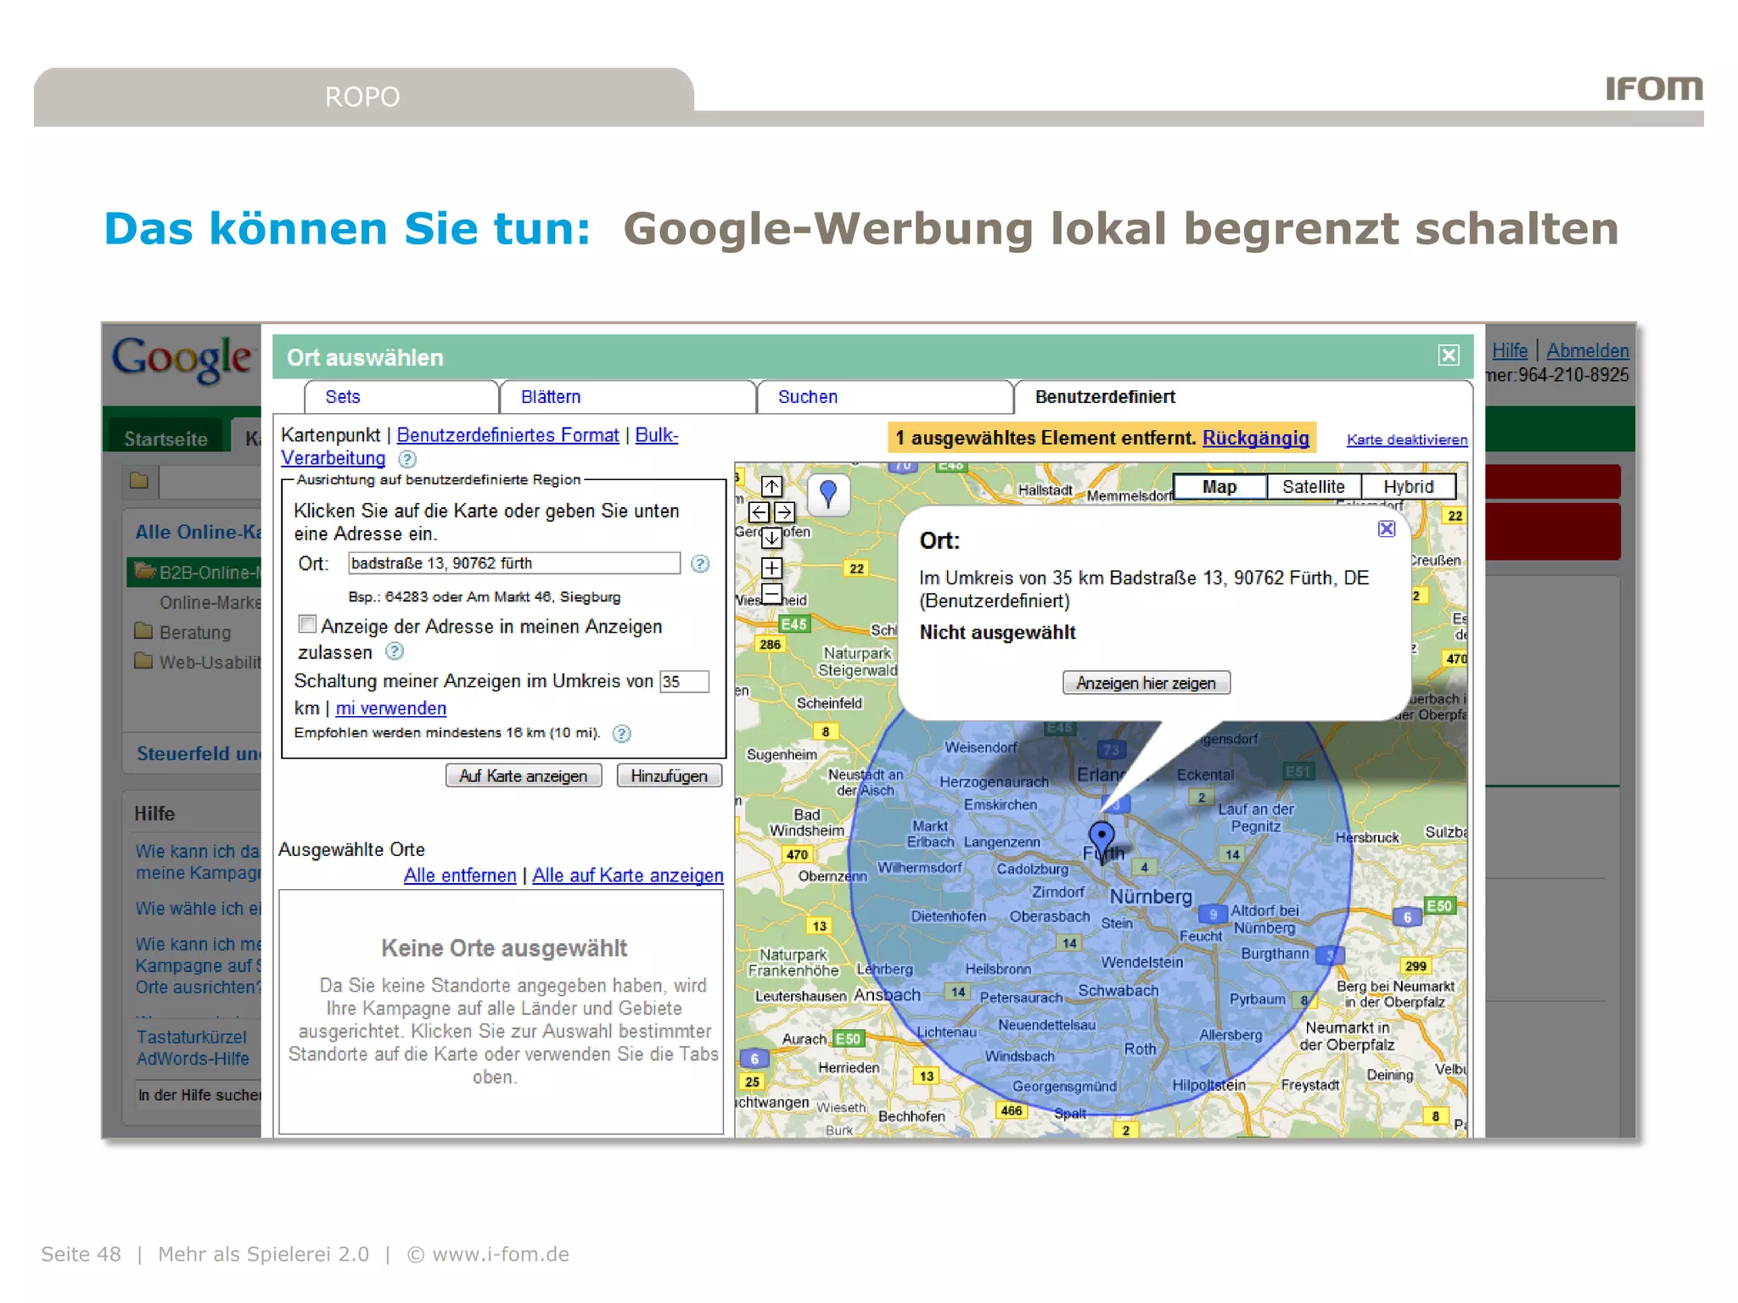Click 'In der Hilfe suchen' search field
1738x1303 pixels.
(x=199, y=1095)
